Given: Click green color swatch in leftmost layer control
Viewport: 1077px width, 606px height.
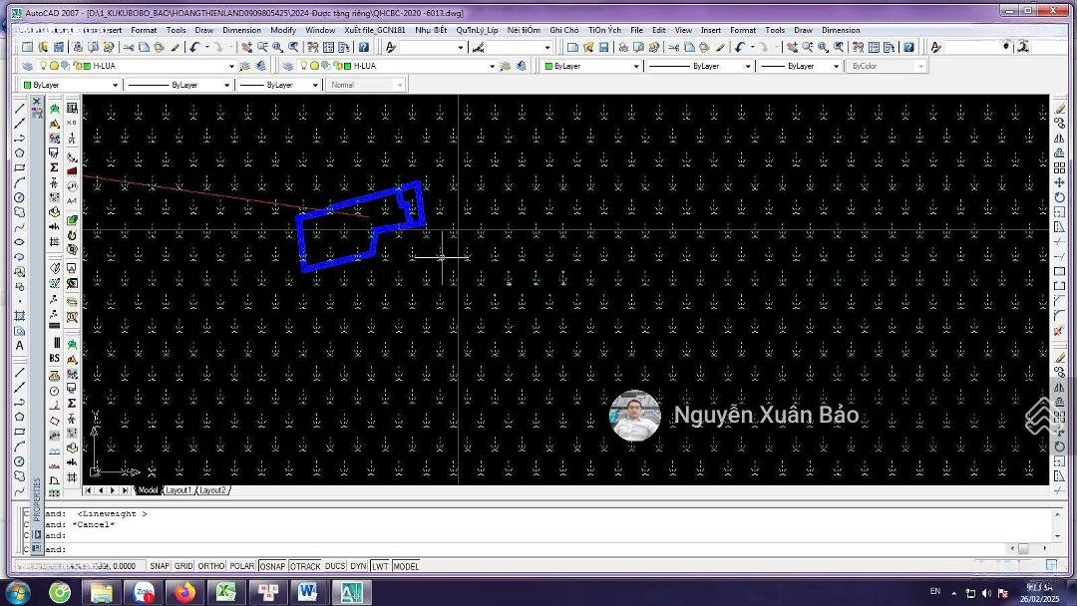Looking at the screenshot, I should [x=87, y=66].
